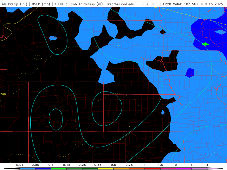Click the orange-red 0.75 legend swatch
This screenshot has width=227, height=170.
click(137, 169)
